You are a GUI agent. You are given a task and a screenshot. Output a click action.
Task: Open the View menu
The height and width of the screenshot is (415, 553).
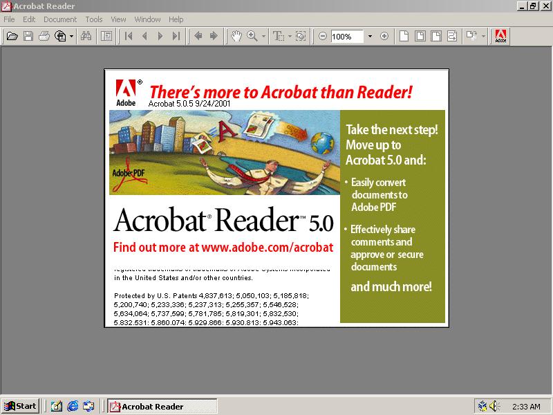point(118,19)
